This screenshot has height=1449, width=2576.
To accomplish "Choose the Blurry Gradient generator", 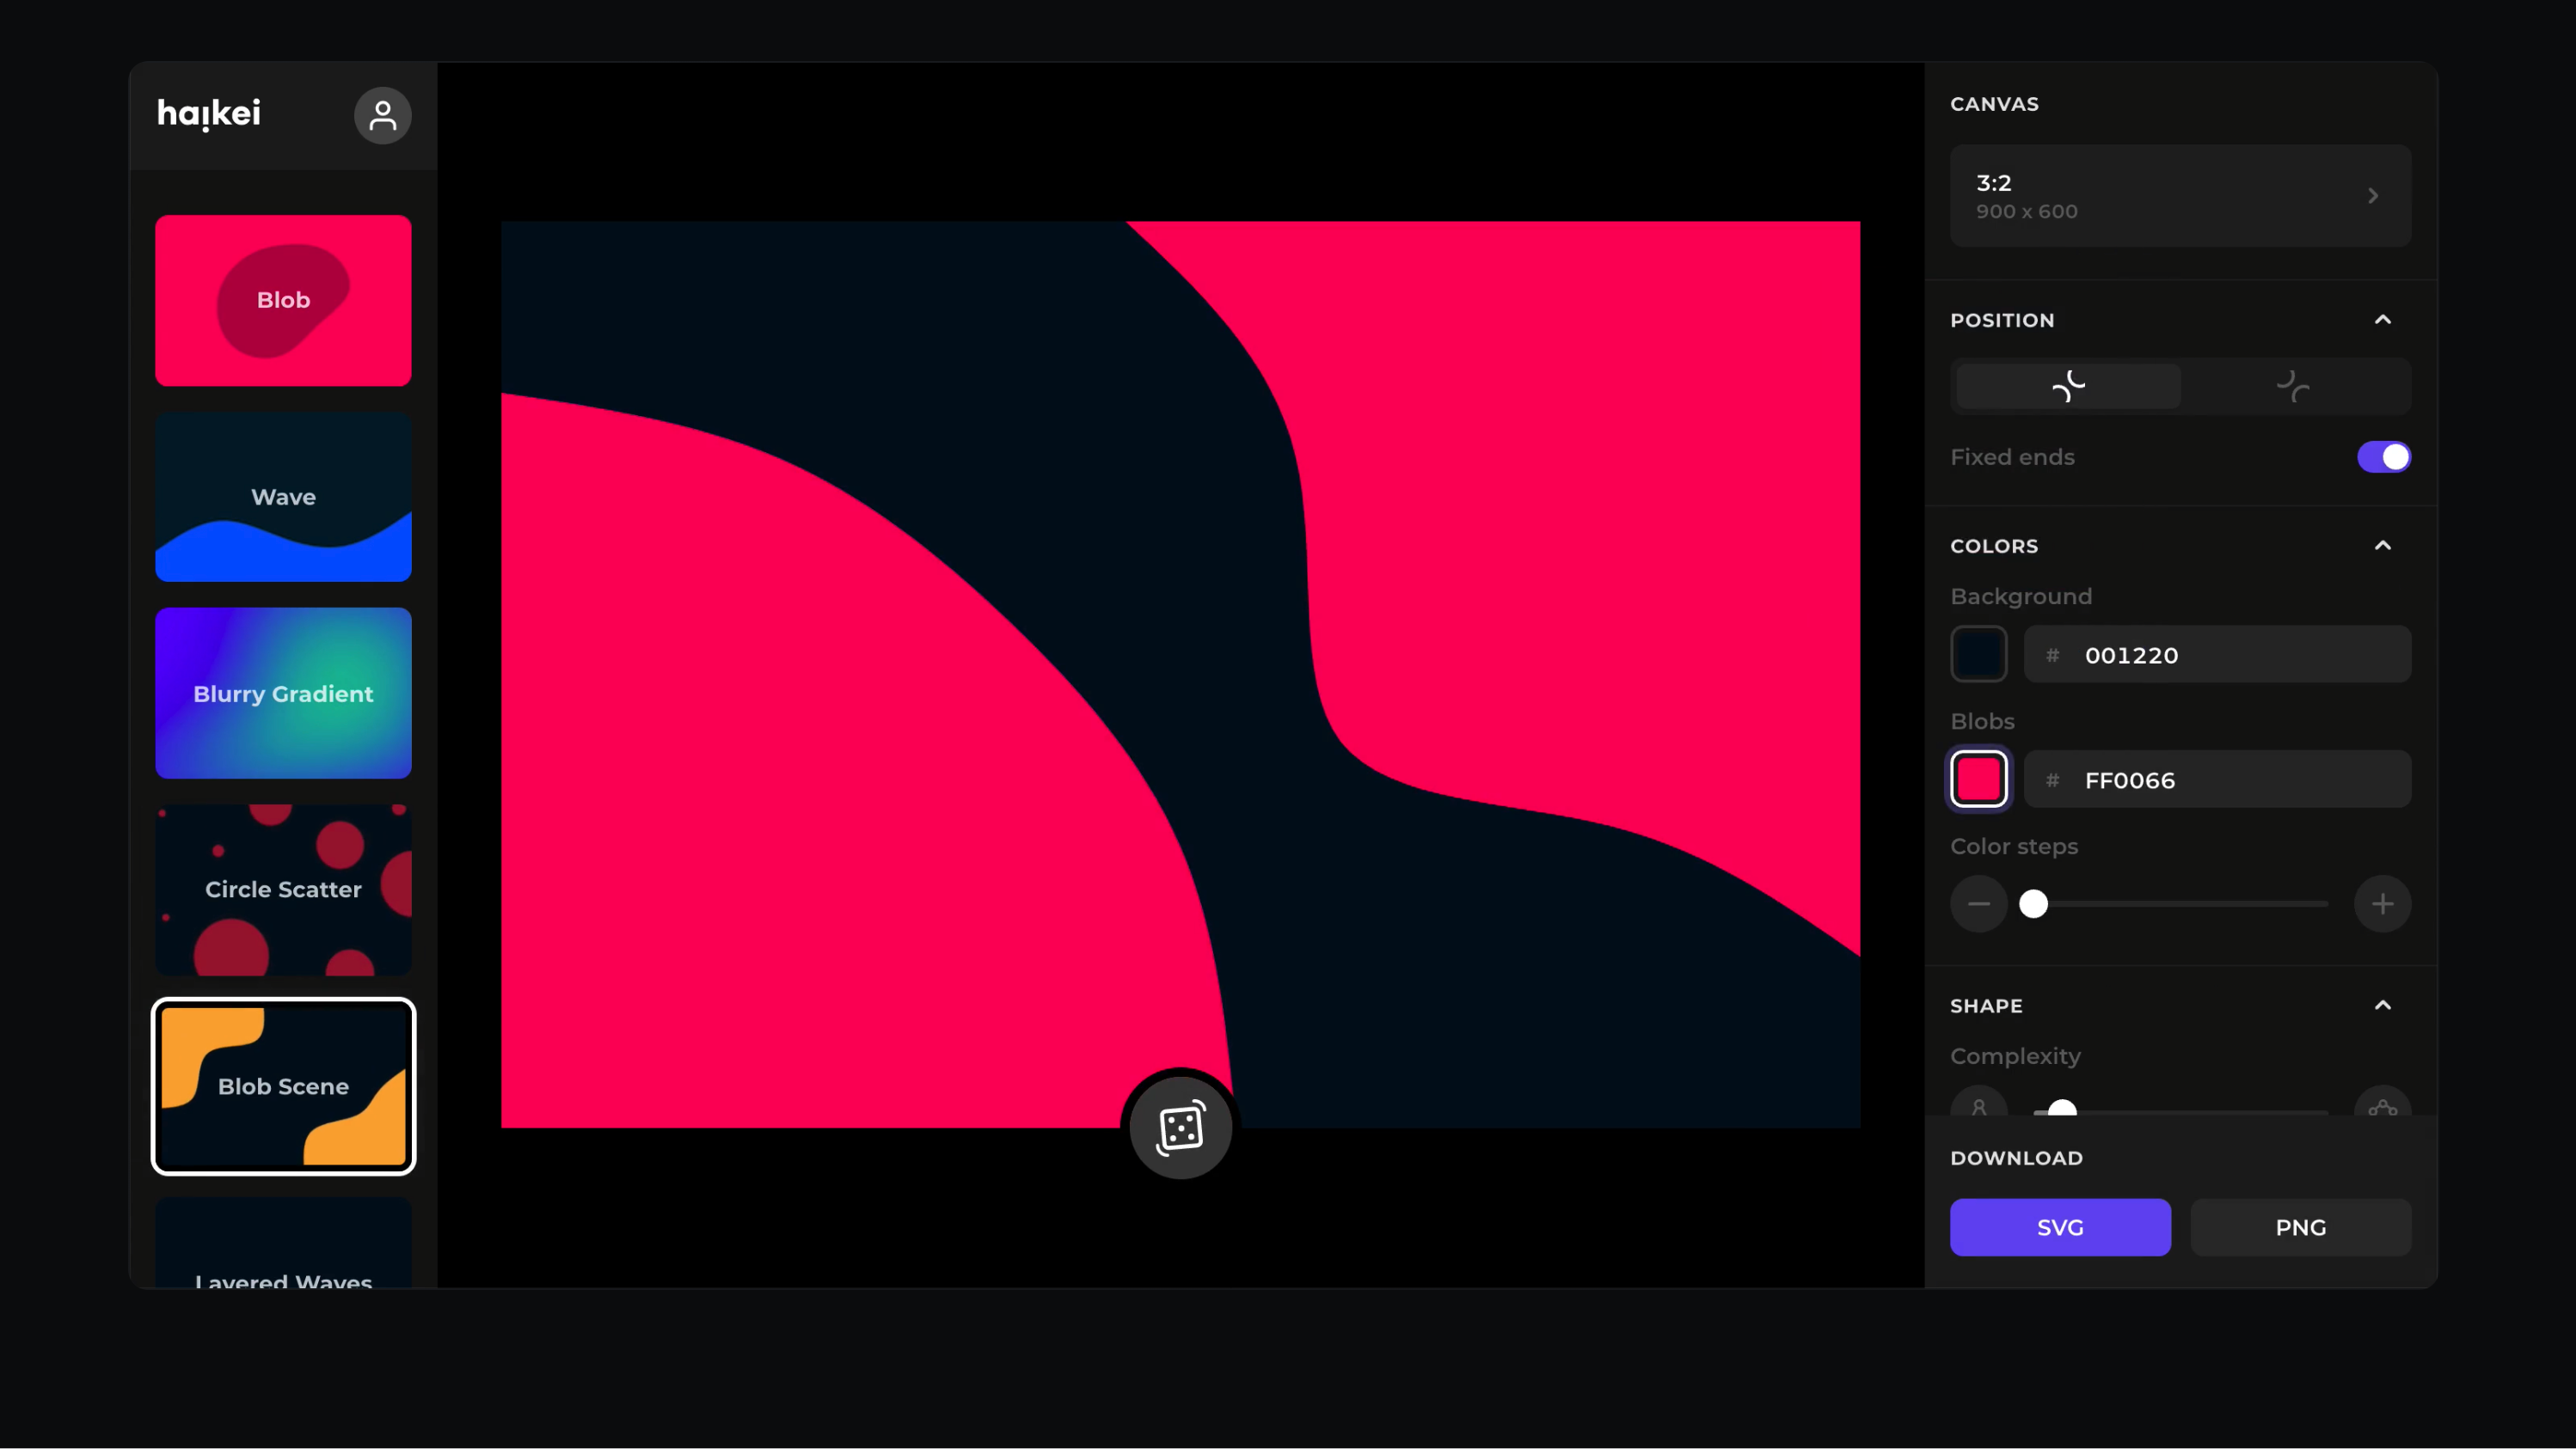I will pos(283,694).
